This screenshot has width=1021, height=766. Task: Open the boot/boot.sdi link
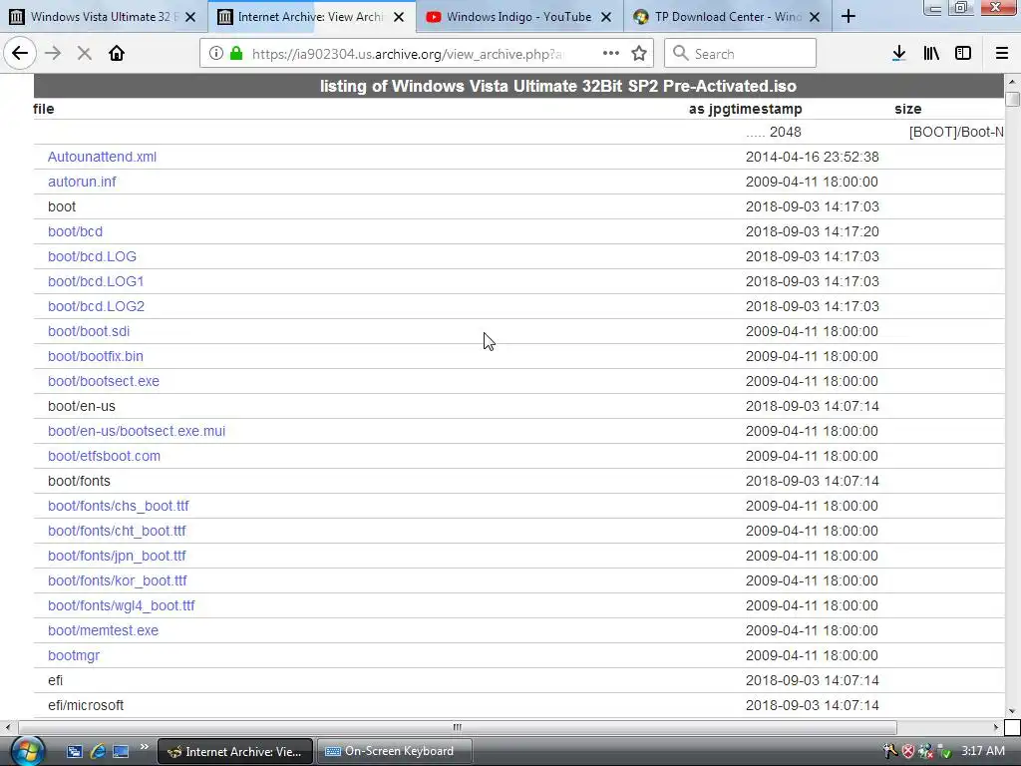(89, 331)
